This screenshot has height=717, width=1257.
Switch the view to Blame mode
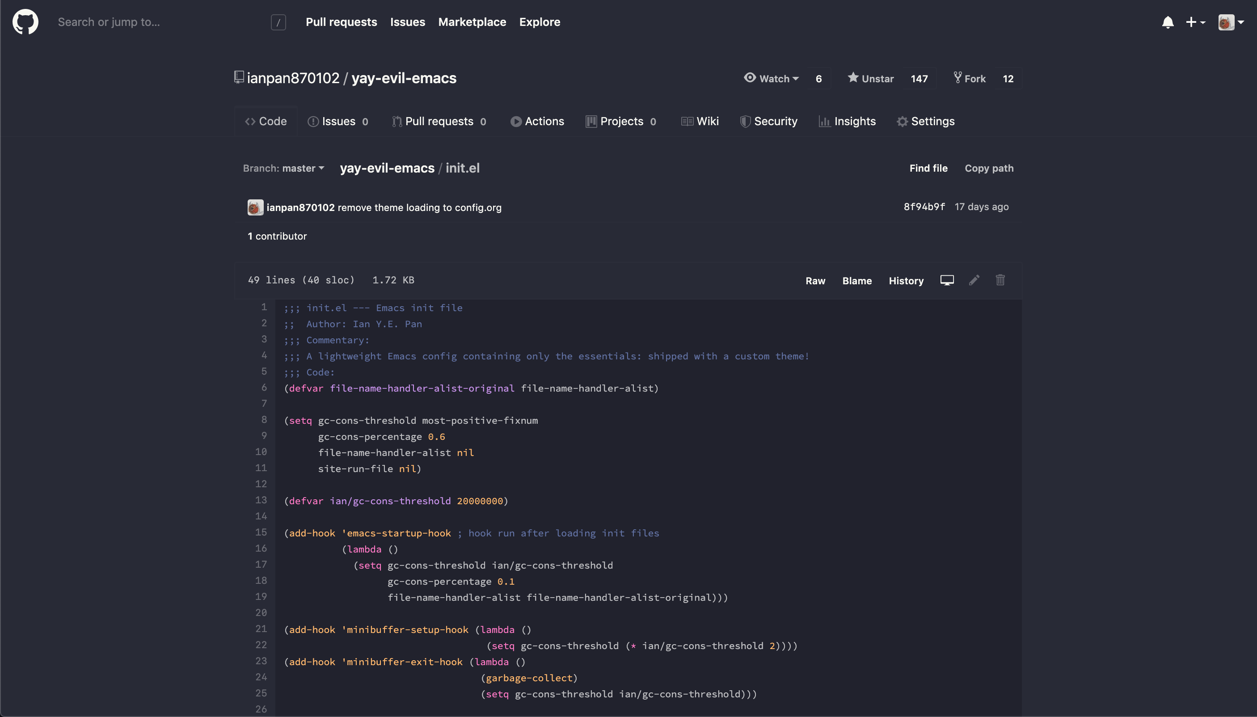pyautogui.click(x=857, y=281)
